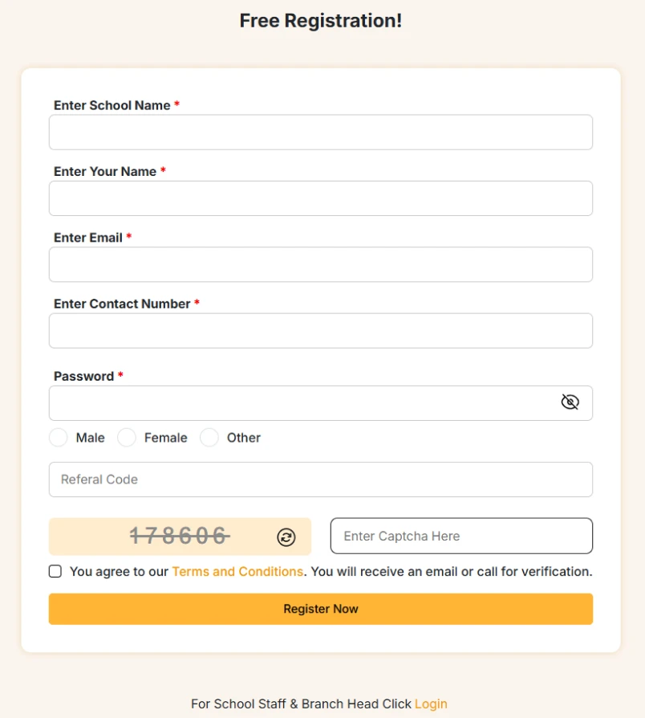Select the Female radio button

click(x=127, y=438)
